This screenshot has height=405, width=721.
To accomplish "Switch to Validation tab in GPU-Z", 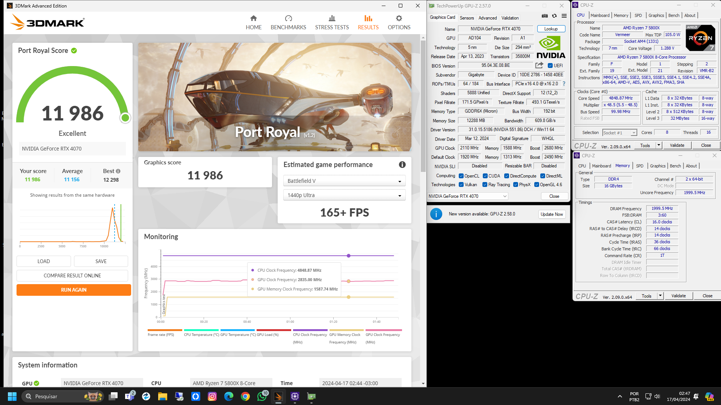I will click(510, 18).
